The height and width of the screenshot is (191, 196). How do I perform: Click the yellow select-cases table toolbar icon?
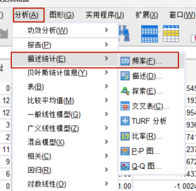pyautogui.click(x=171, y=33)
